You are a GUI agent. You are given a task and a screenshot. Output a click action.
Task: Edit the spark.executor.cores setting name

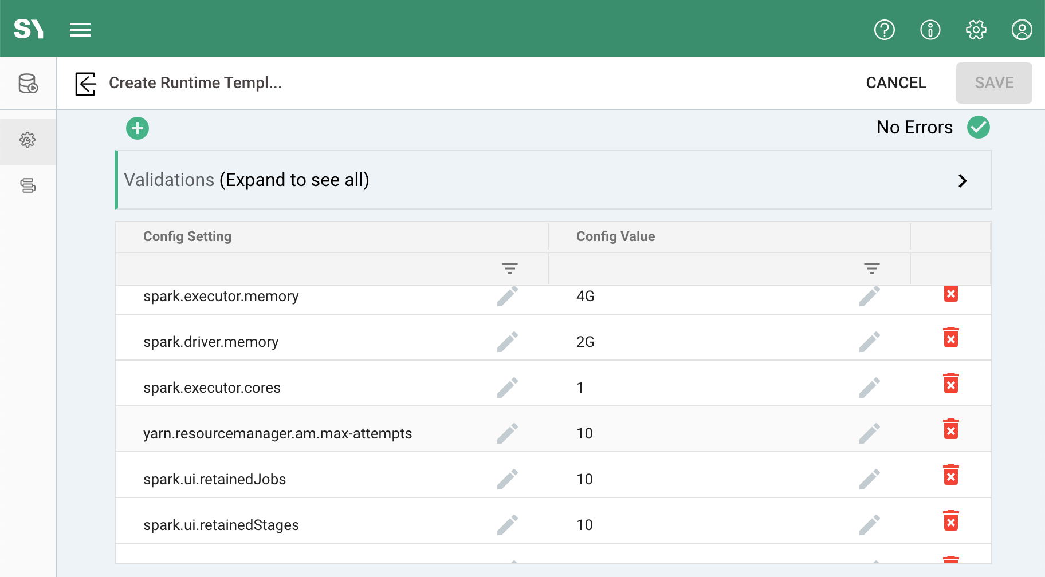507,388
